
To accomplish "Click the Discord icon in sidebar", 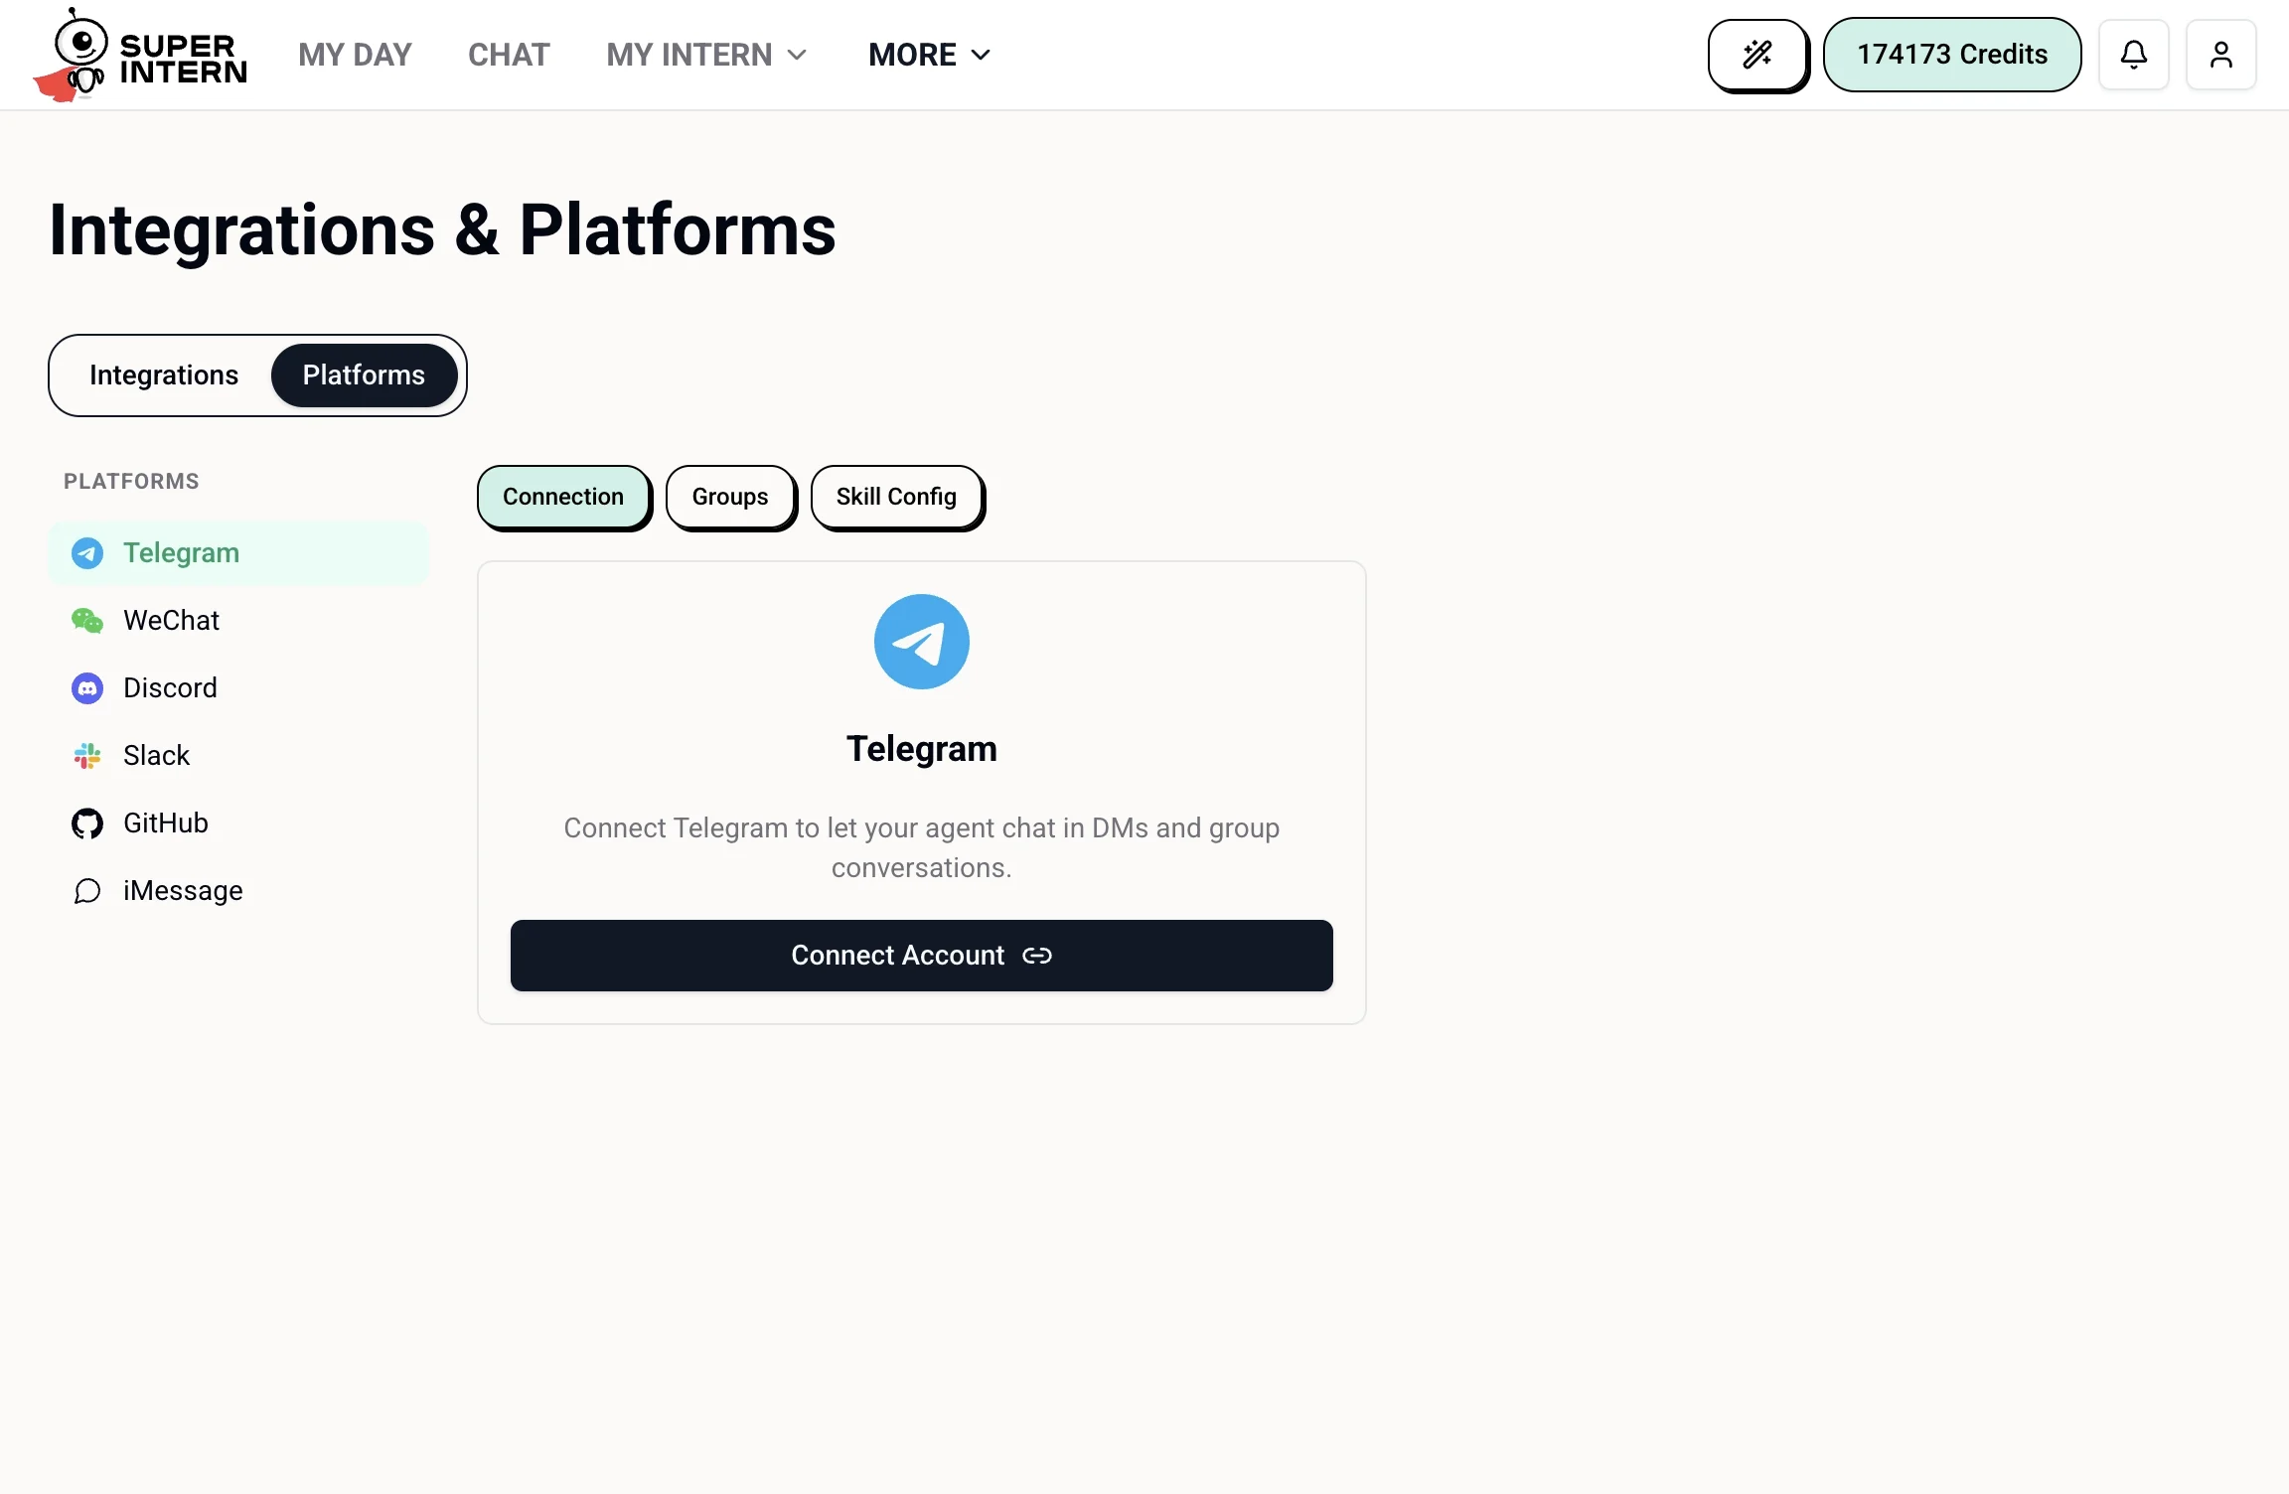I will 87,688.
